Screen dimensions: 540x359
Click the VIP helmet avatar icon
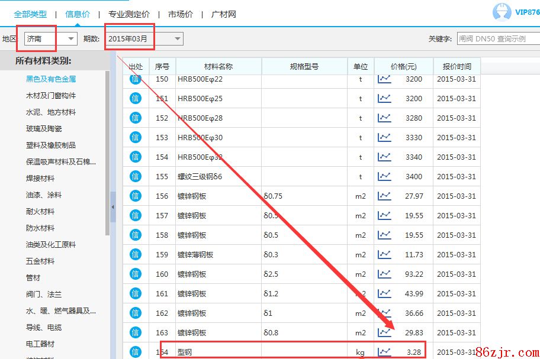point(502,12)
